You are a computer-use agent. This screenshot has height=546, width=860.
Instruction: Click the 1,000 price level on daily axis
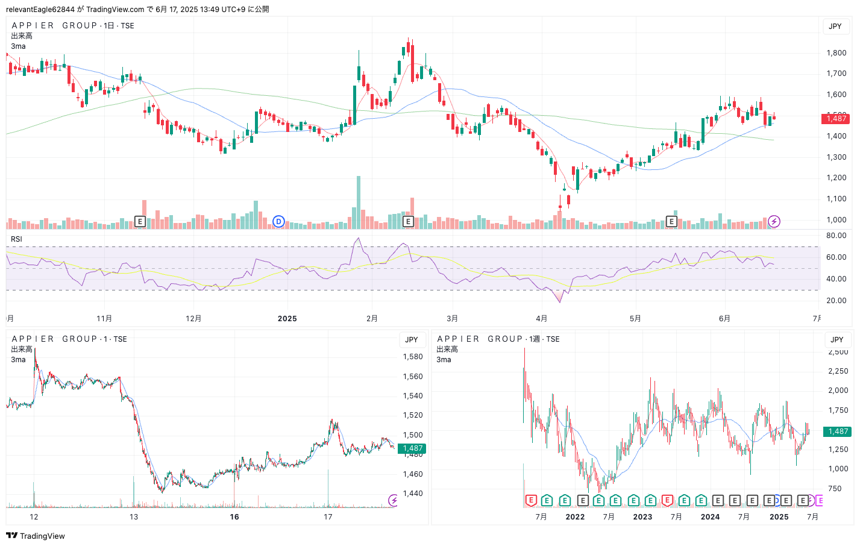click(836, 219)
